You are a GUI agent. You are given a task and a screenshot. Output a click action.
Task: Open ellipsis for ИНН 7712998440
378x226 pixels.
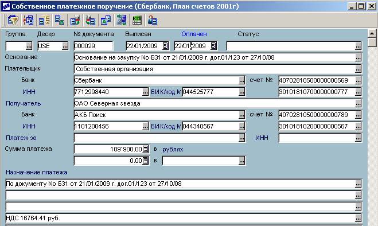pos(145,92)
